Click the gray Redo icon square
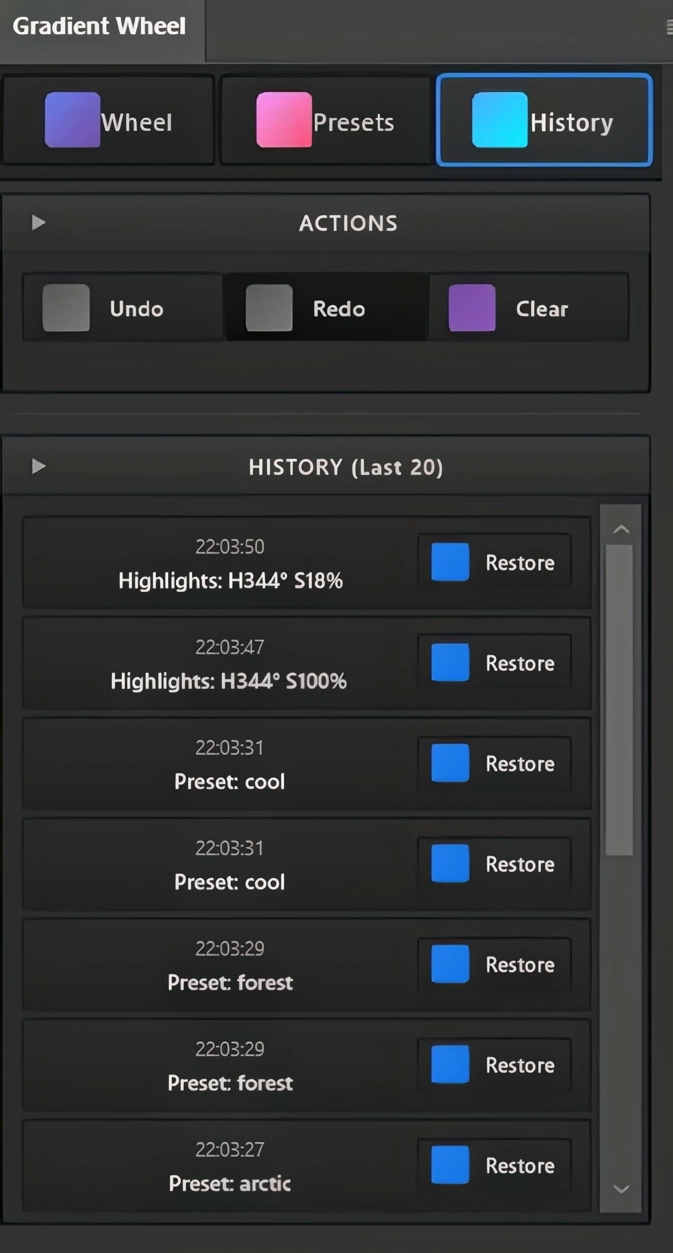 click(x=269, y=308)
